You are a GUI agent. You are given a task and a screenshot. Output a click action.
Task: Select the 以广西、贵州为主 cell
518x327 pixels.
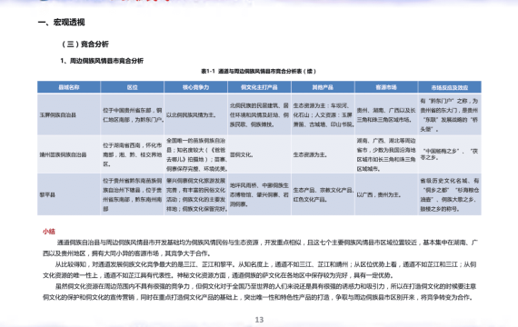coord(386,194)
